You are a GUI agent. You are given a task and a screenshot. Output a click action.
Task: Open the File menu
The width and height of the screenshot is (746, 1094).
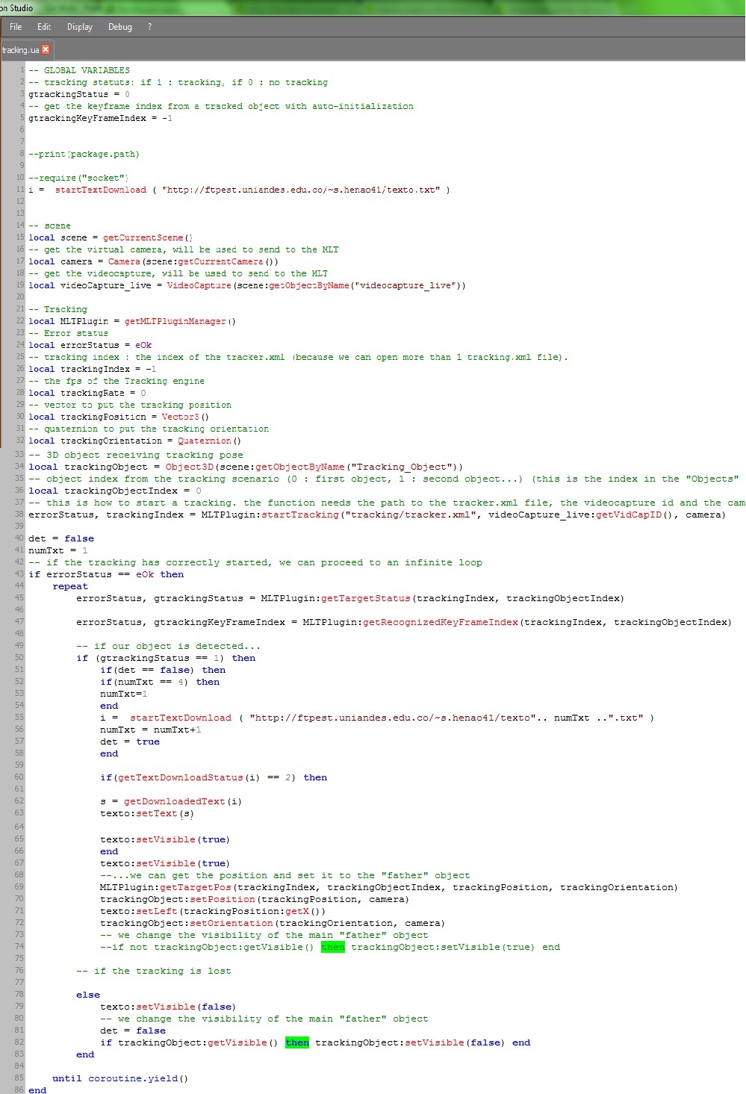(x=16, y=27)
